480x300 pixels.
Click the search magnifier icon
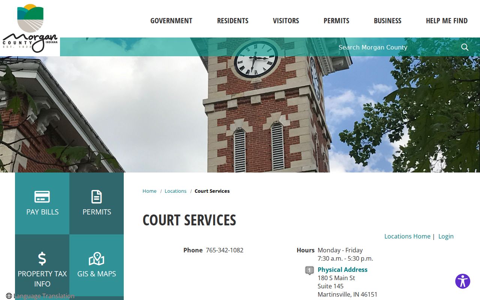(x=465, y=47)
